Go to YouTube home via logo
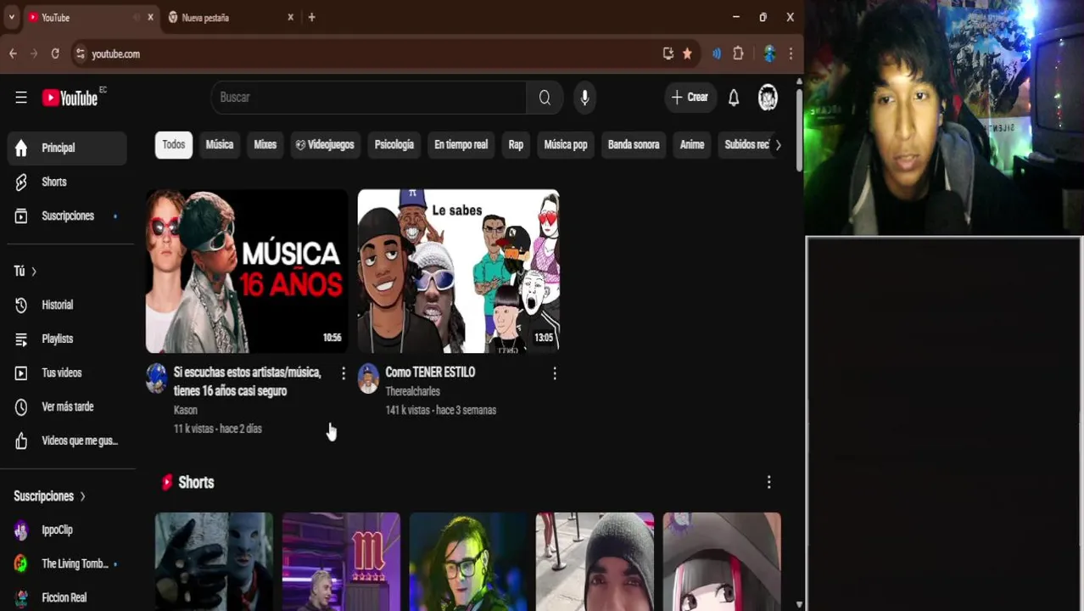Image resolution: width=1084 pixels, height=611 pixels. (70, 98)
